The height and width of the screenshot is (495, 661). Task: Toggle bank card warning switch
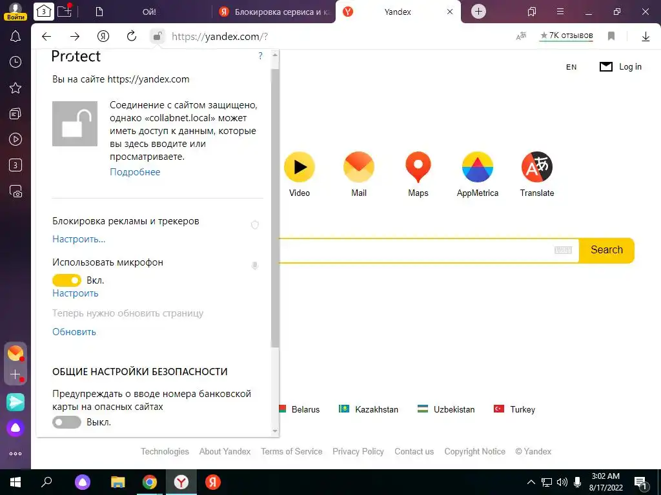pyautogui.click(x=66, y=422)
